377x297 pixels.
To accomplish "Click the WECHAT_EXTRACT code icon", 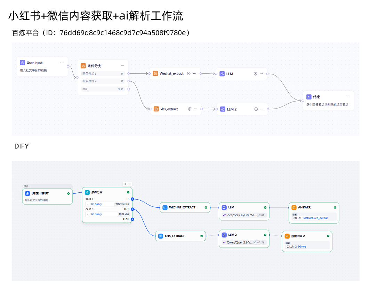I will (x=165, y=207).
